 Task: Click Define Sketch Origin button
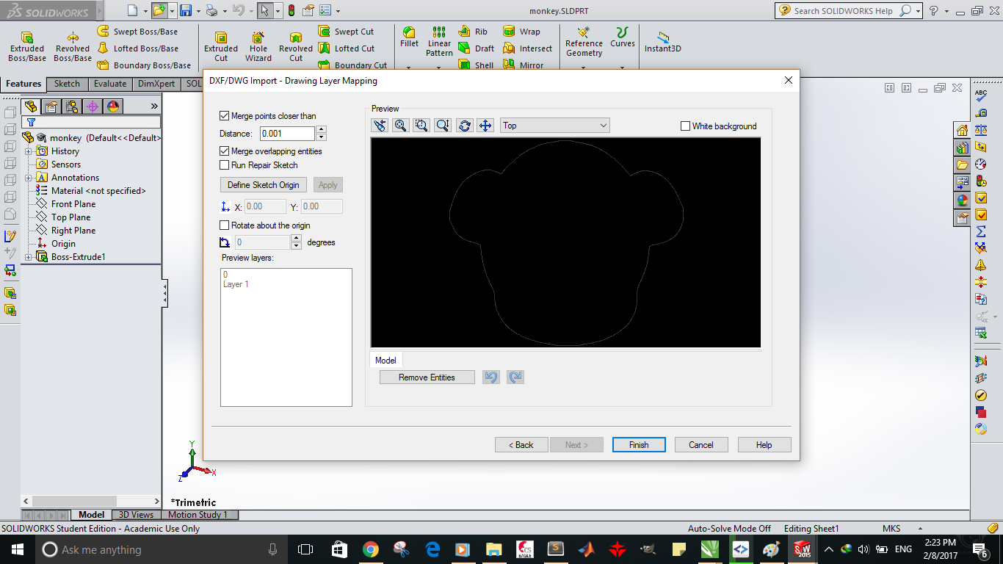click(x=264, y=185)
